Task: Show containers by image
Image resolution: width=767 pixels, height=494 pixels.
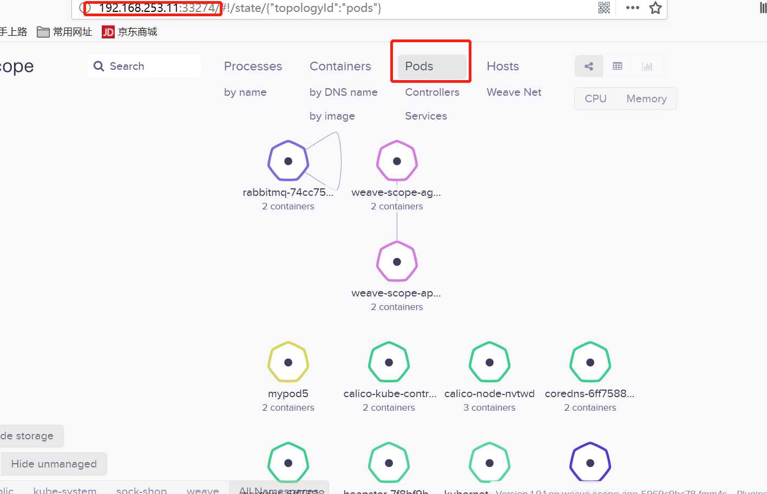Action: click(x=332, y=116)
